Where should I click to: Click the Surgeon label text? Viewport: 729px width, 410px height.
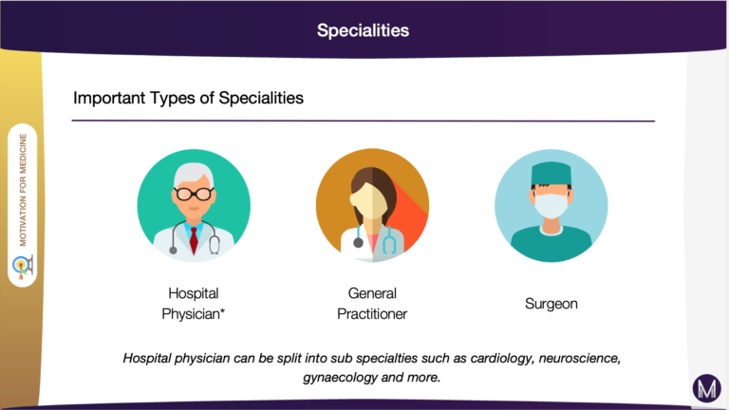coord(551,304)
